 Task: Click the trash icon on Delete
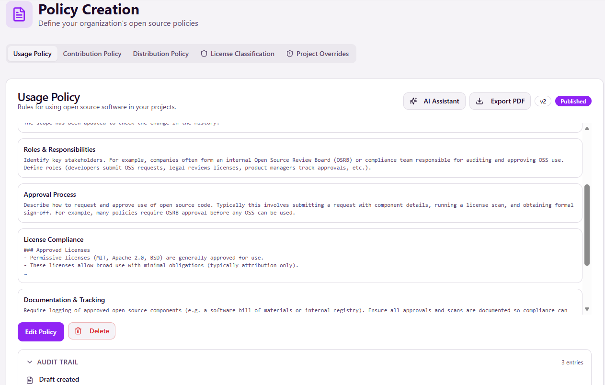pos(78,331)
